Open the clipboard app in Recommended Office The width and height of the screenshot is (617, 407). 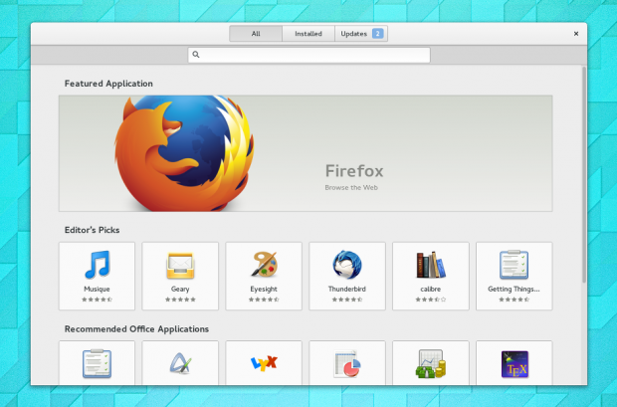click(x=97, y=363)
